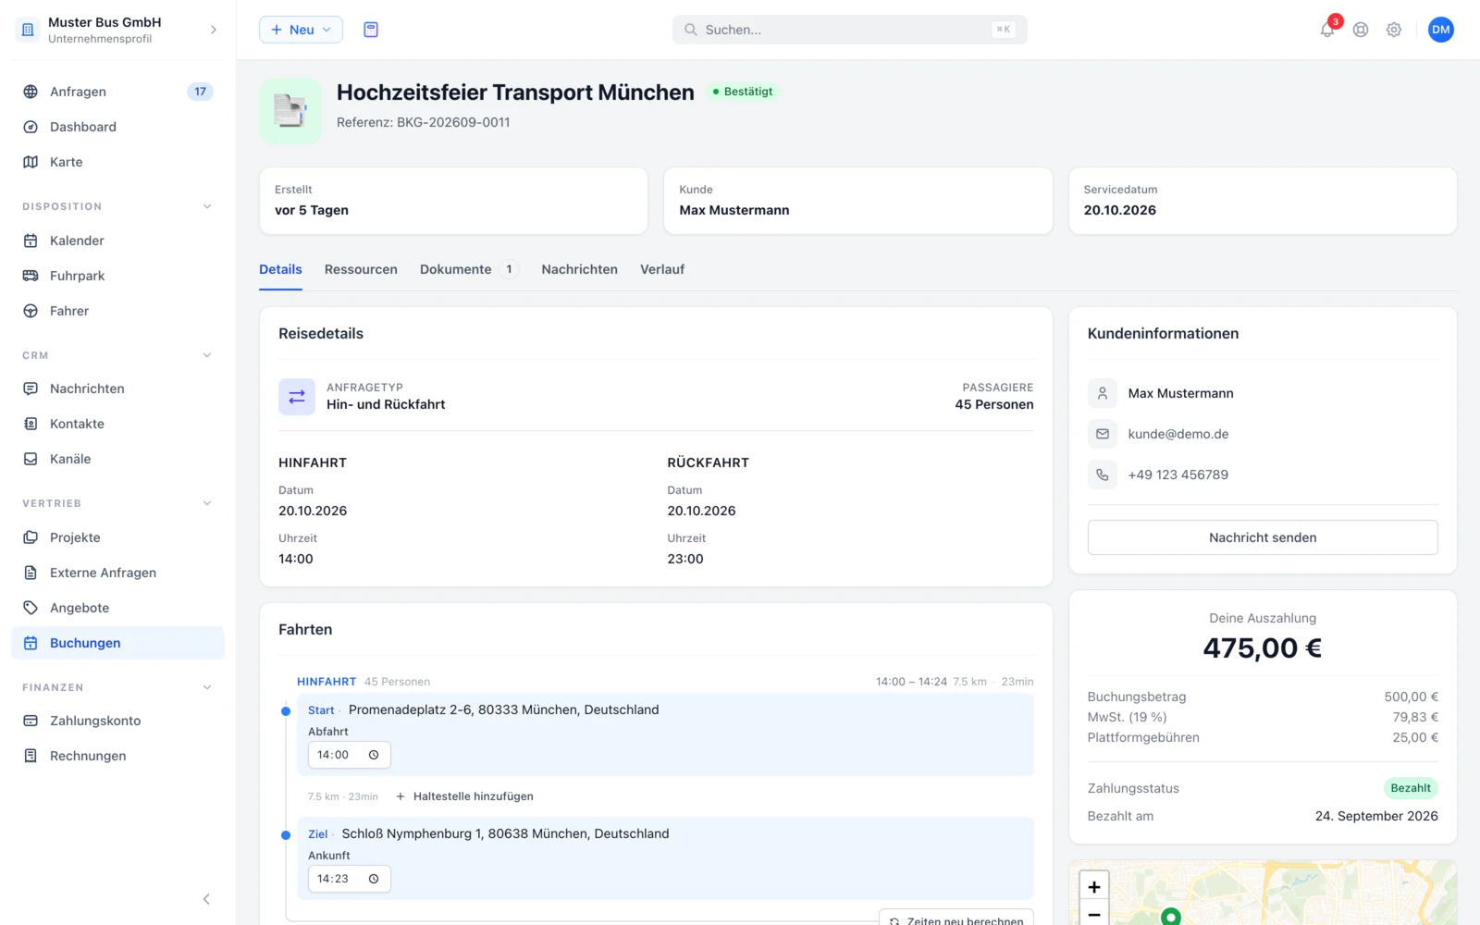Viewport: 1480px width, 925px height.
Task: Open Rechnungen in the sidebar
Action: (117, 756)
